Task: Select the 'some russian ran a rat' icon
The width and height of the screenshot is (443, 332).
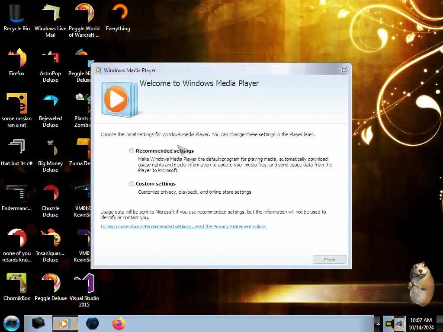Action: 17,110
